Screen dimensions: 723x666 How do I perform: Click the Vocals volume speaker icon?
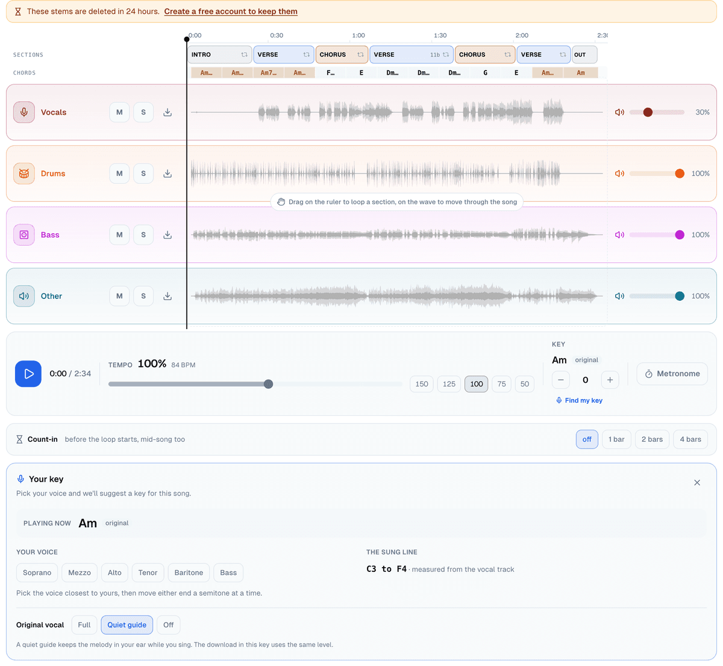coord(619,112)
